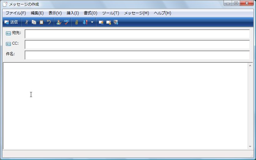
Task: Click the 送信 send button
Action: coord(11,22)
